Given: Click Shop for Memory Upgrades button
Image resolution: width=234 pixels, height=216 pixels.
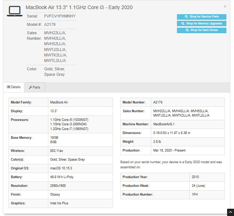Looking at the screenshot, I should (x=201, y=23).
